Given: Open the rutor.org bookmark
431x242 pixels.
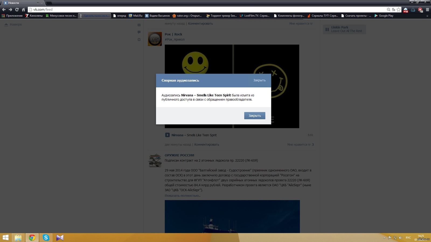Looking at the screenshot, I should pyautogui.click(x=187, y=16).
